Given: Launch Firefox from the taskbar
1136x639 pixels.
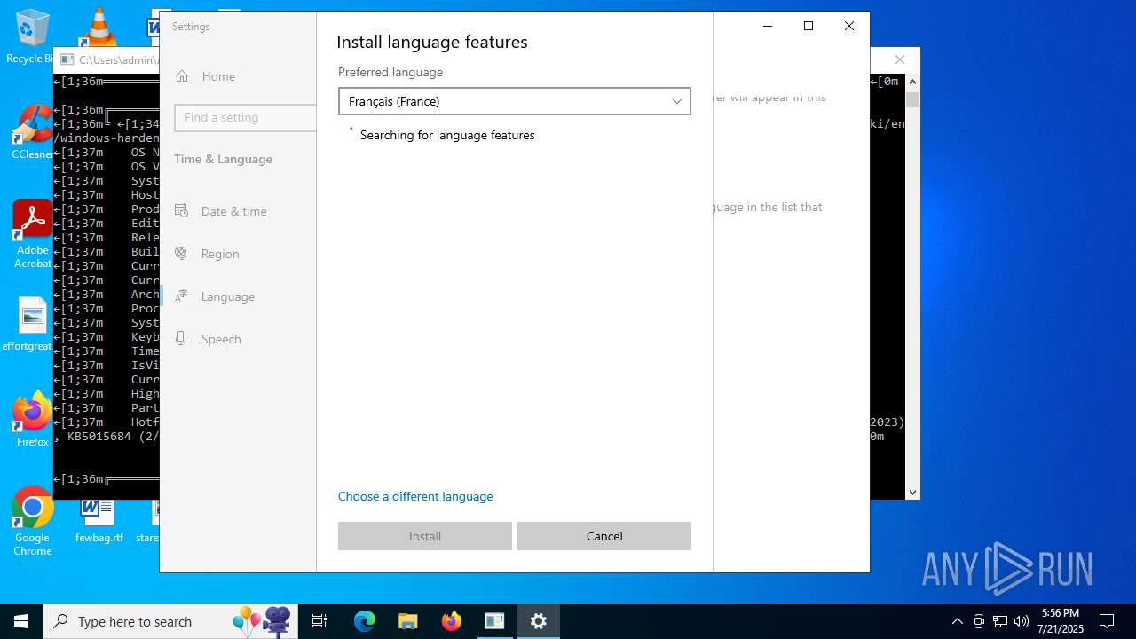Looking at the screenshot, I should (452, 621).
